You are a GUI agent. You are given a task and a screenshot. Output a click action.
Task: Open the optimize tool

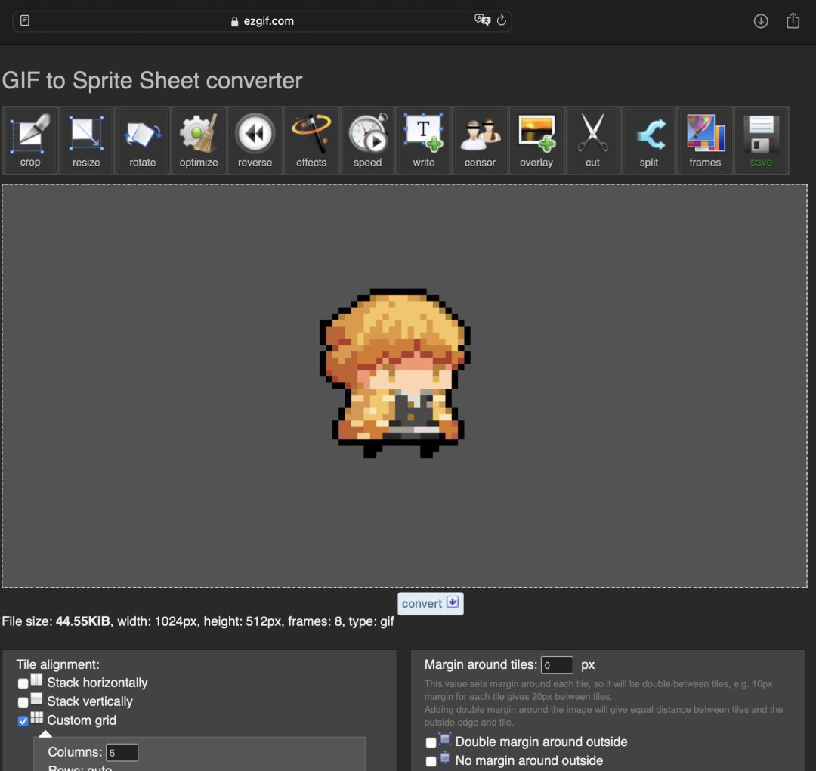click(x=199, y=140)
